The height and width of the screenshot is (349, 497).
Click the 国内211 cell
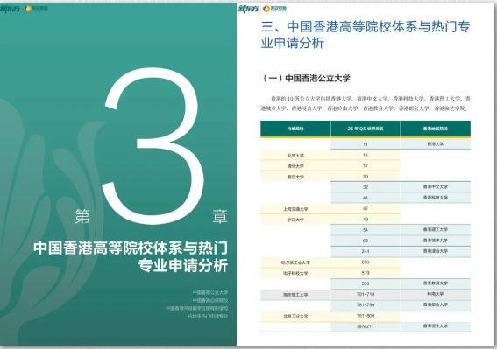coord(366,326)
